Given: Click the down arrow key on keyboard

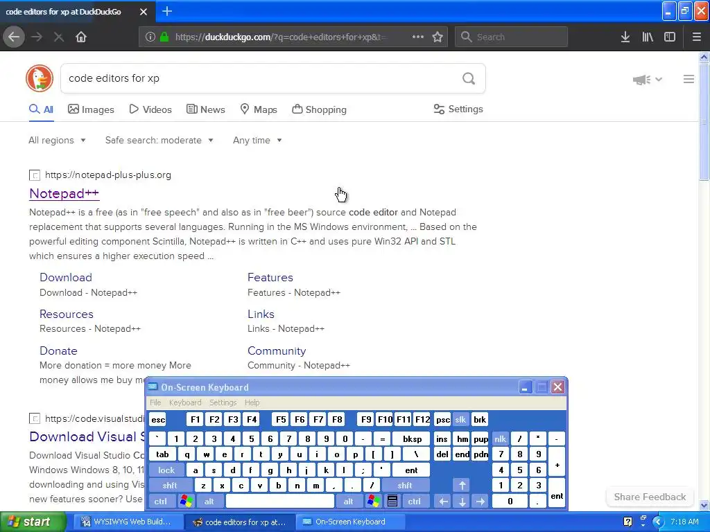Looking at the screenshot, I should tap(462, 502).
